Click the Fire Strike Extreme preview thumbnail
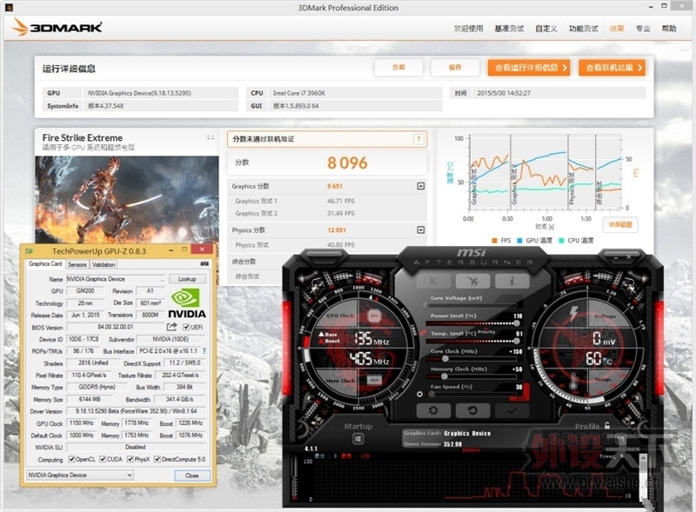 tap(127, 200)
